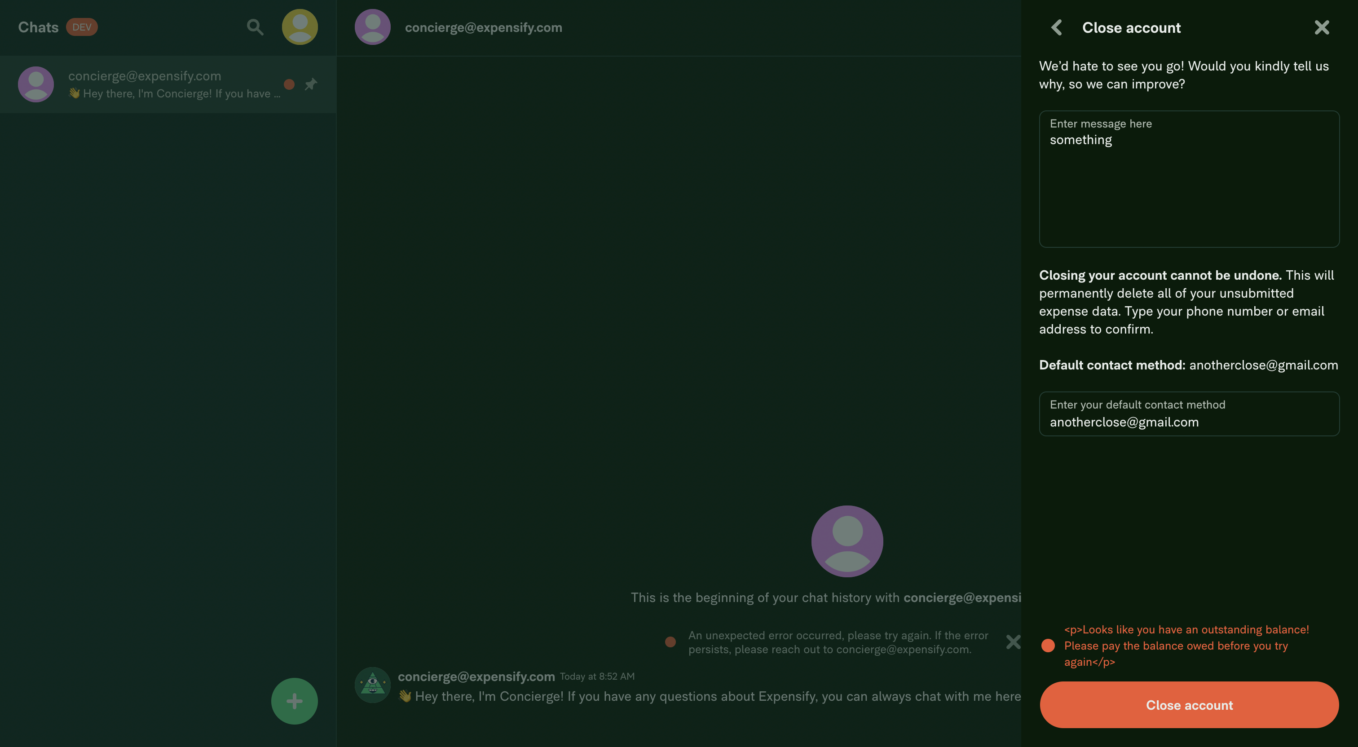This screenshot has height=747, width=1358.
Task: Open the Concierge message sender avatar
Action: pos(373,685)
